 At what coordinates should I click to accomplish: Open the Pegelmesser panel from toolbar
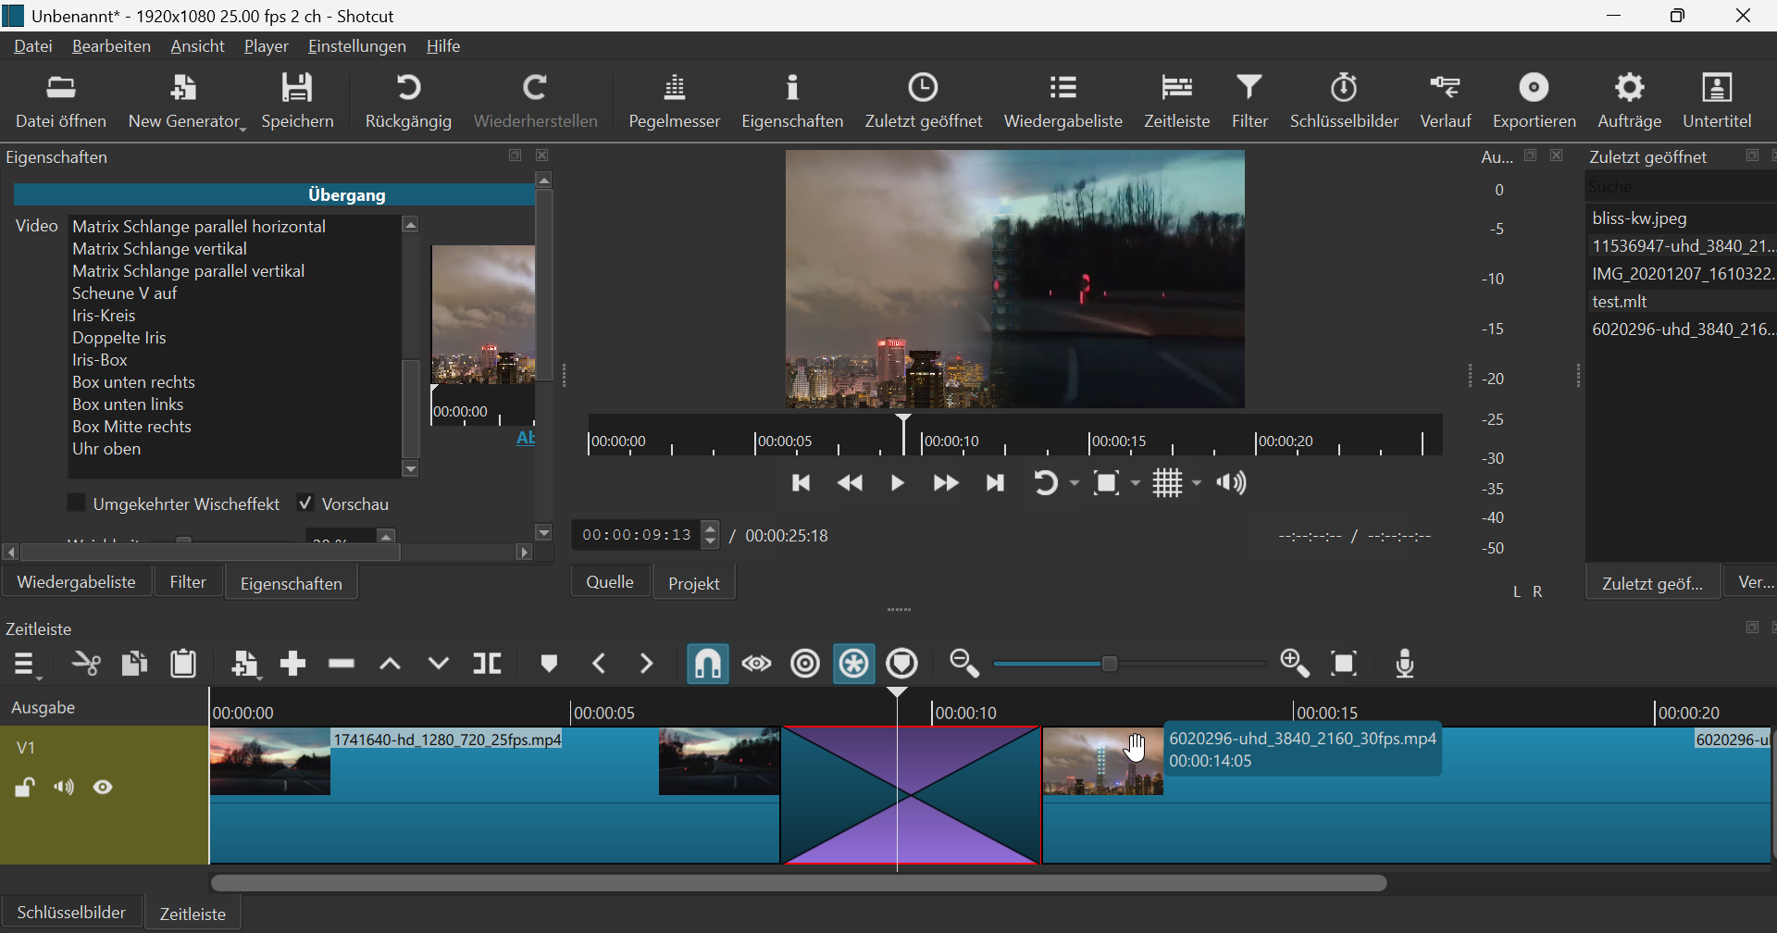coord(674,101)
